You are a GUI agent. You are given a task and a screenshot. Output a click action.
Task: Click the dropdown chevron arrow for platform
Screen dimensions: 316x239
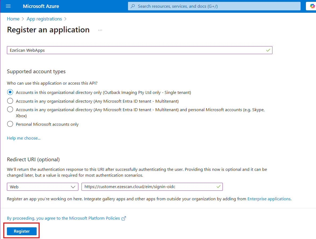click(x=73, y=187)
